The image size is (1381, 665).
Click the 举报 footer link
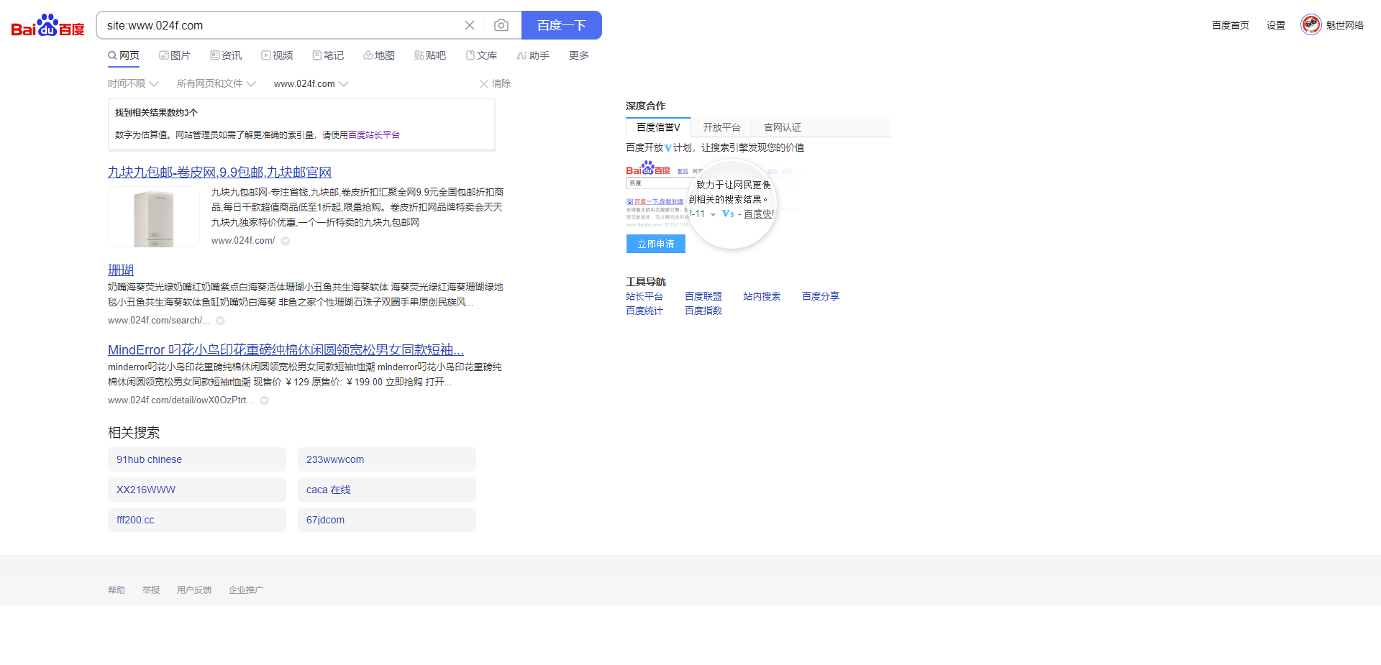pyautogui.click(x=151, y=590)
